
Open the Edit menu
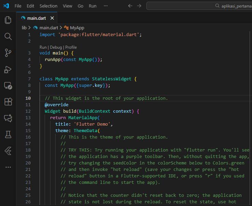30,6
